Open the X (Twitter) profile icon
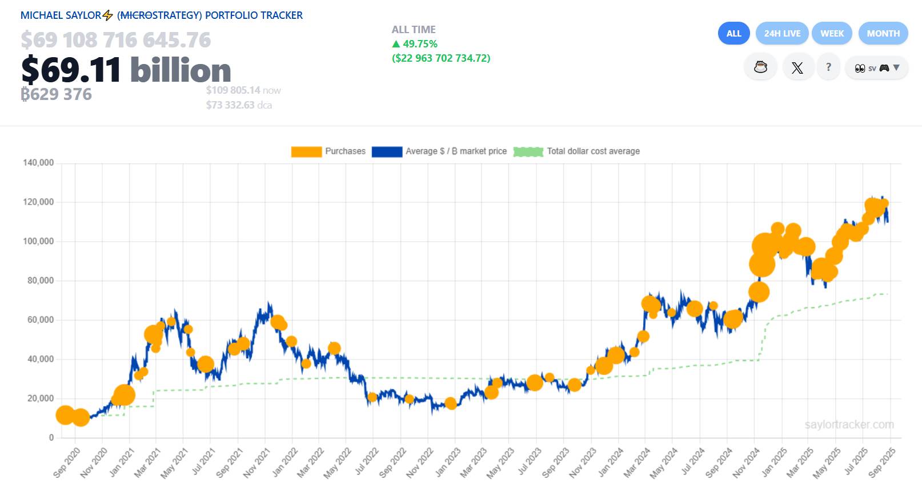 click(797, 67)
